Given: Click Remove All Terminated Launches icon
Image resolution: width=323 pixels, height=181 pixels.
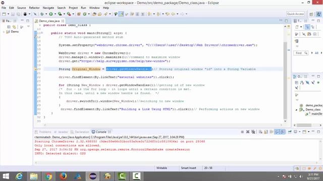Looking at the screenshot, I should [253, 132].
